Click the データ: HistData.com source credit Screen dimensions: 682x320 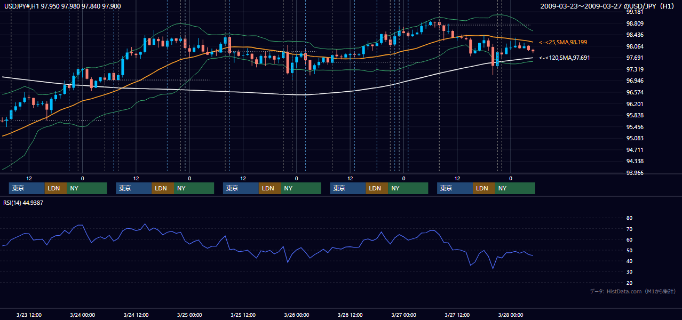coord(632,291)
